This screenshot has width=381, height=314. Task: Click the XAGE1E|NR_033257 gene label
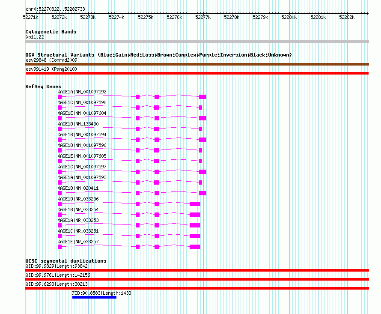[x=78, y=242]
